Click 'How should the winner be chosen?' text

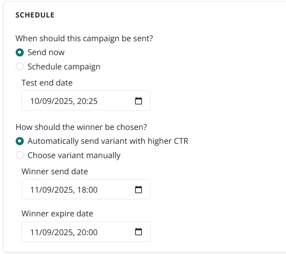coord(81,127)
